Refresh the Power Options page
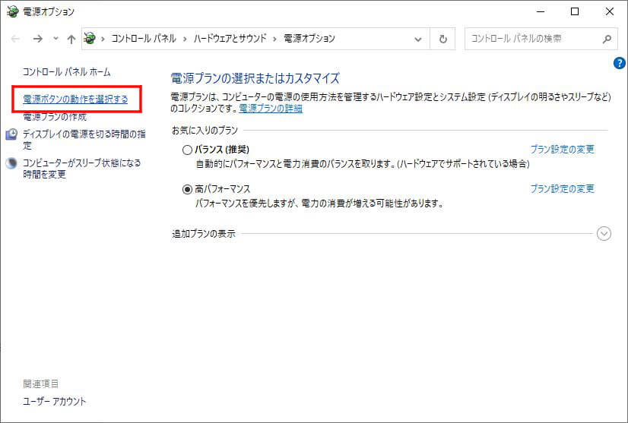 [x=442, y=39]
